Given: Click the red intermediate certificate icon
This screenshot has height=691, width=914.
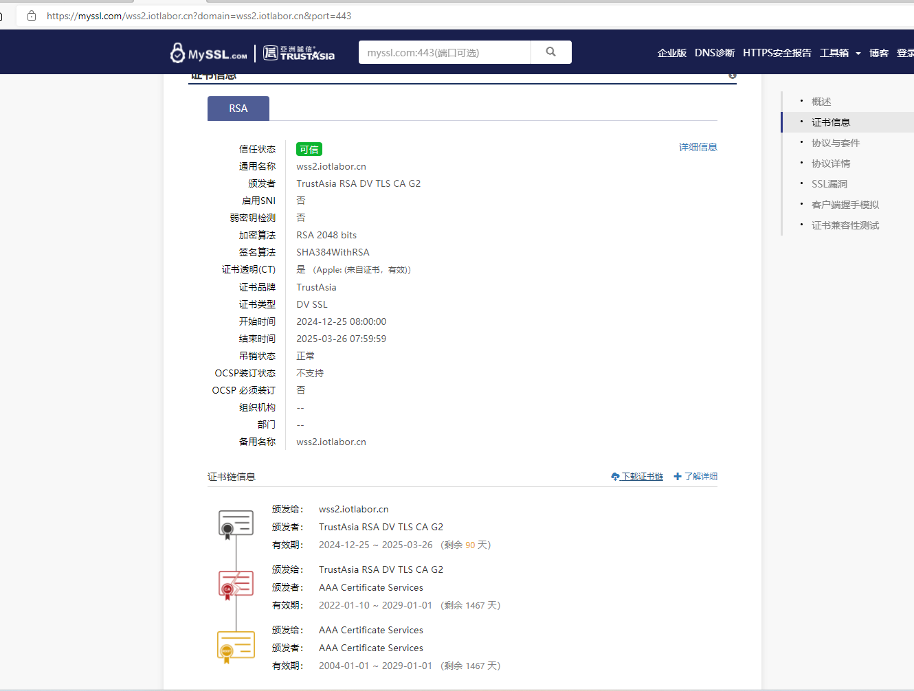Looking at the screenshot, I should 236,585.
